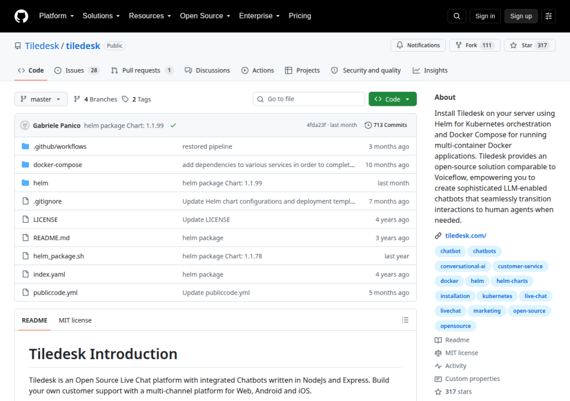Image resolution: width=570 pixels, height=401 pixels.
Task: Open the search magnifier in header
Action: (456, 16)
